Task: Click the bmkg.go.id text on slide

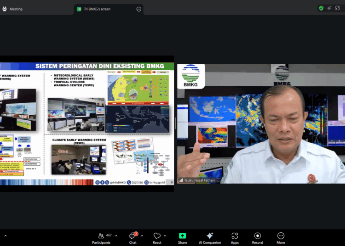Action: pos(157,182)
